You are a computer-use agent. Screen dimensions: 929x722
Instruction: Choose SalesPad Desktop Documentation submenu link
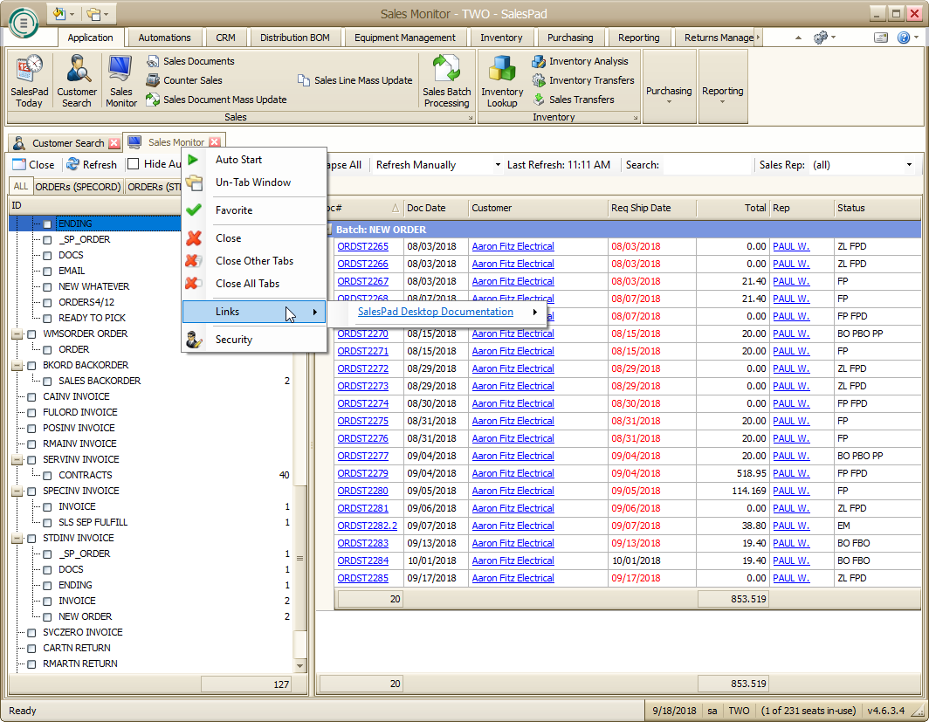click(436, 312)
